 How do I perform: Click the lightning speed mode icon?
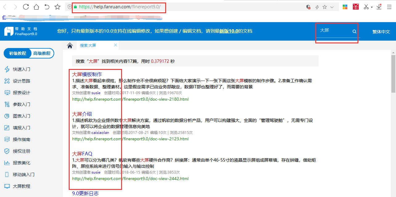[317, 7]
